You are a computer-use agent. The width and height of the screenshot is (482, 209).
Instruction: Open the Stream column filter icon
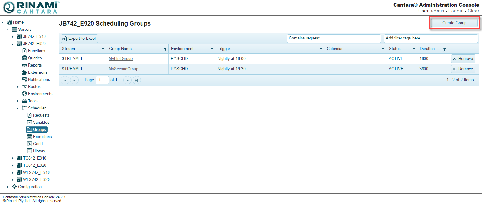point(103,49)
